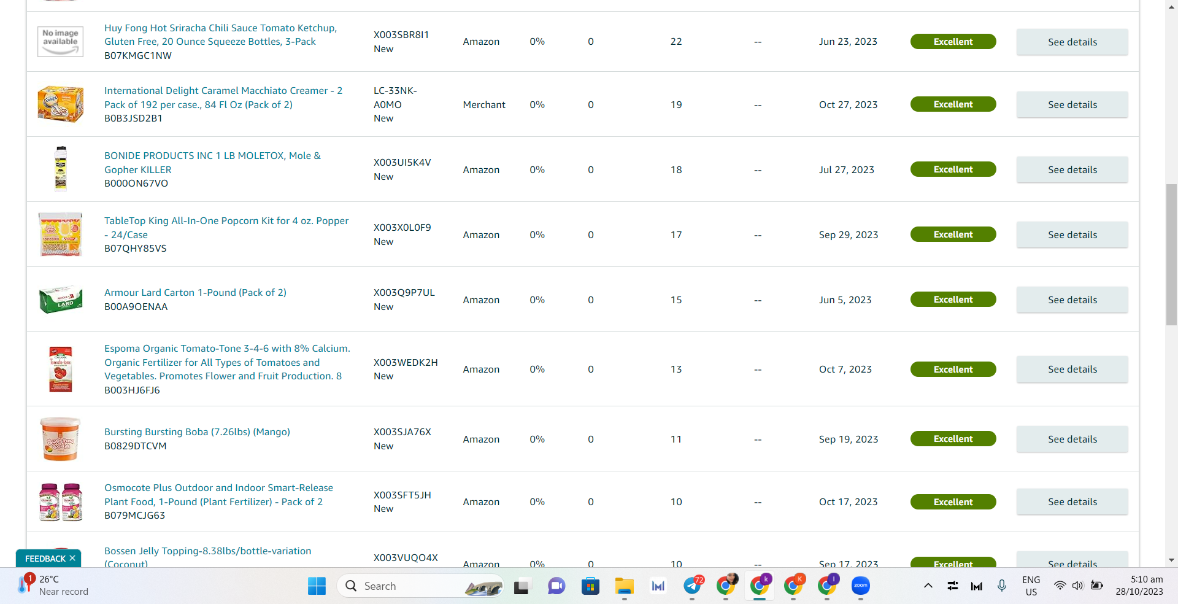This screenshot has height=604, width=1178.
Task: Click the Bursting Boba tub thumbnail
Action: pos(60,439)
